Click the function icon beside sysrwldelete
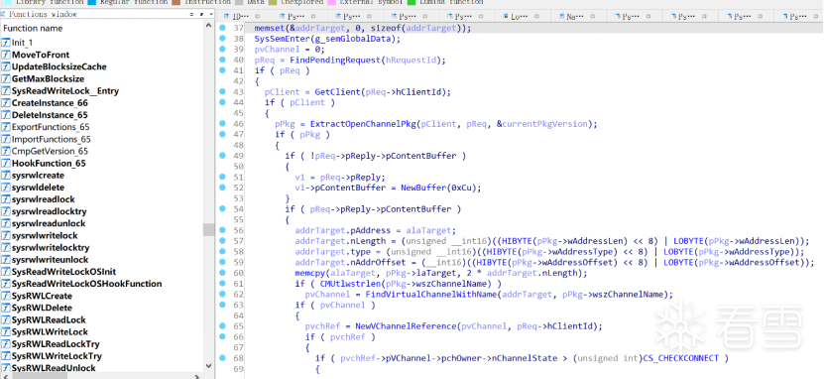This screenshot has height=379, width=824. coord(6,188)
